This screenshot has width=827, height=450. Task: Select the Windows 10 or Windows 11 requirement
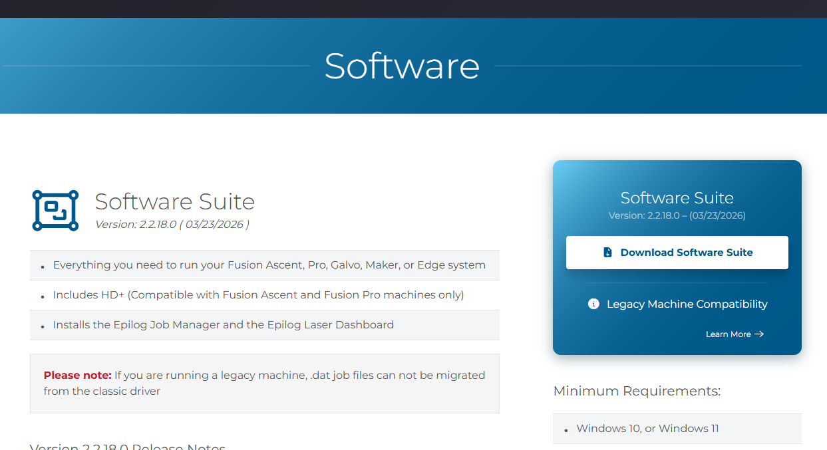(647, 428)
